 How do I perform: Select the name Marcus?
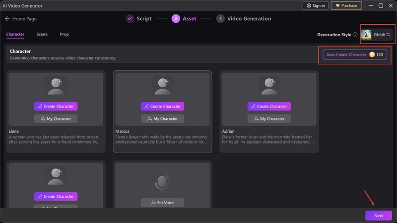(122, 131)
